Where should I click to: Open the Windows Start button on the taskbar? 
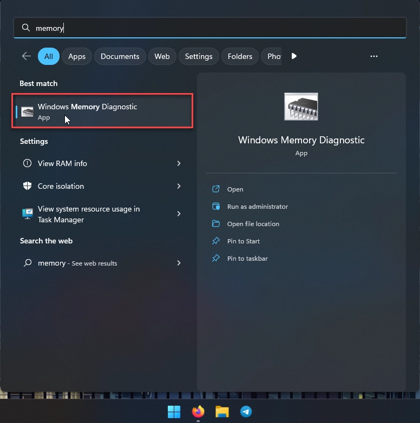point(174,412)
